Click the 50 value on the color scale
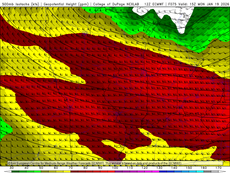 coord(41,168)
